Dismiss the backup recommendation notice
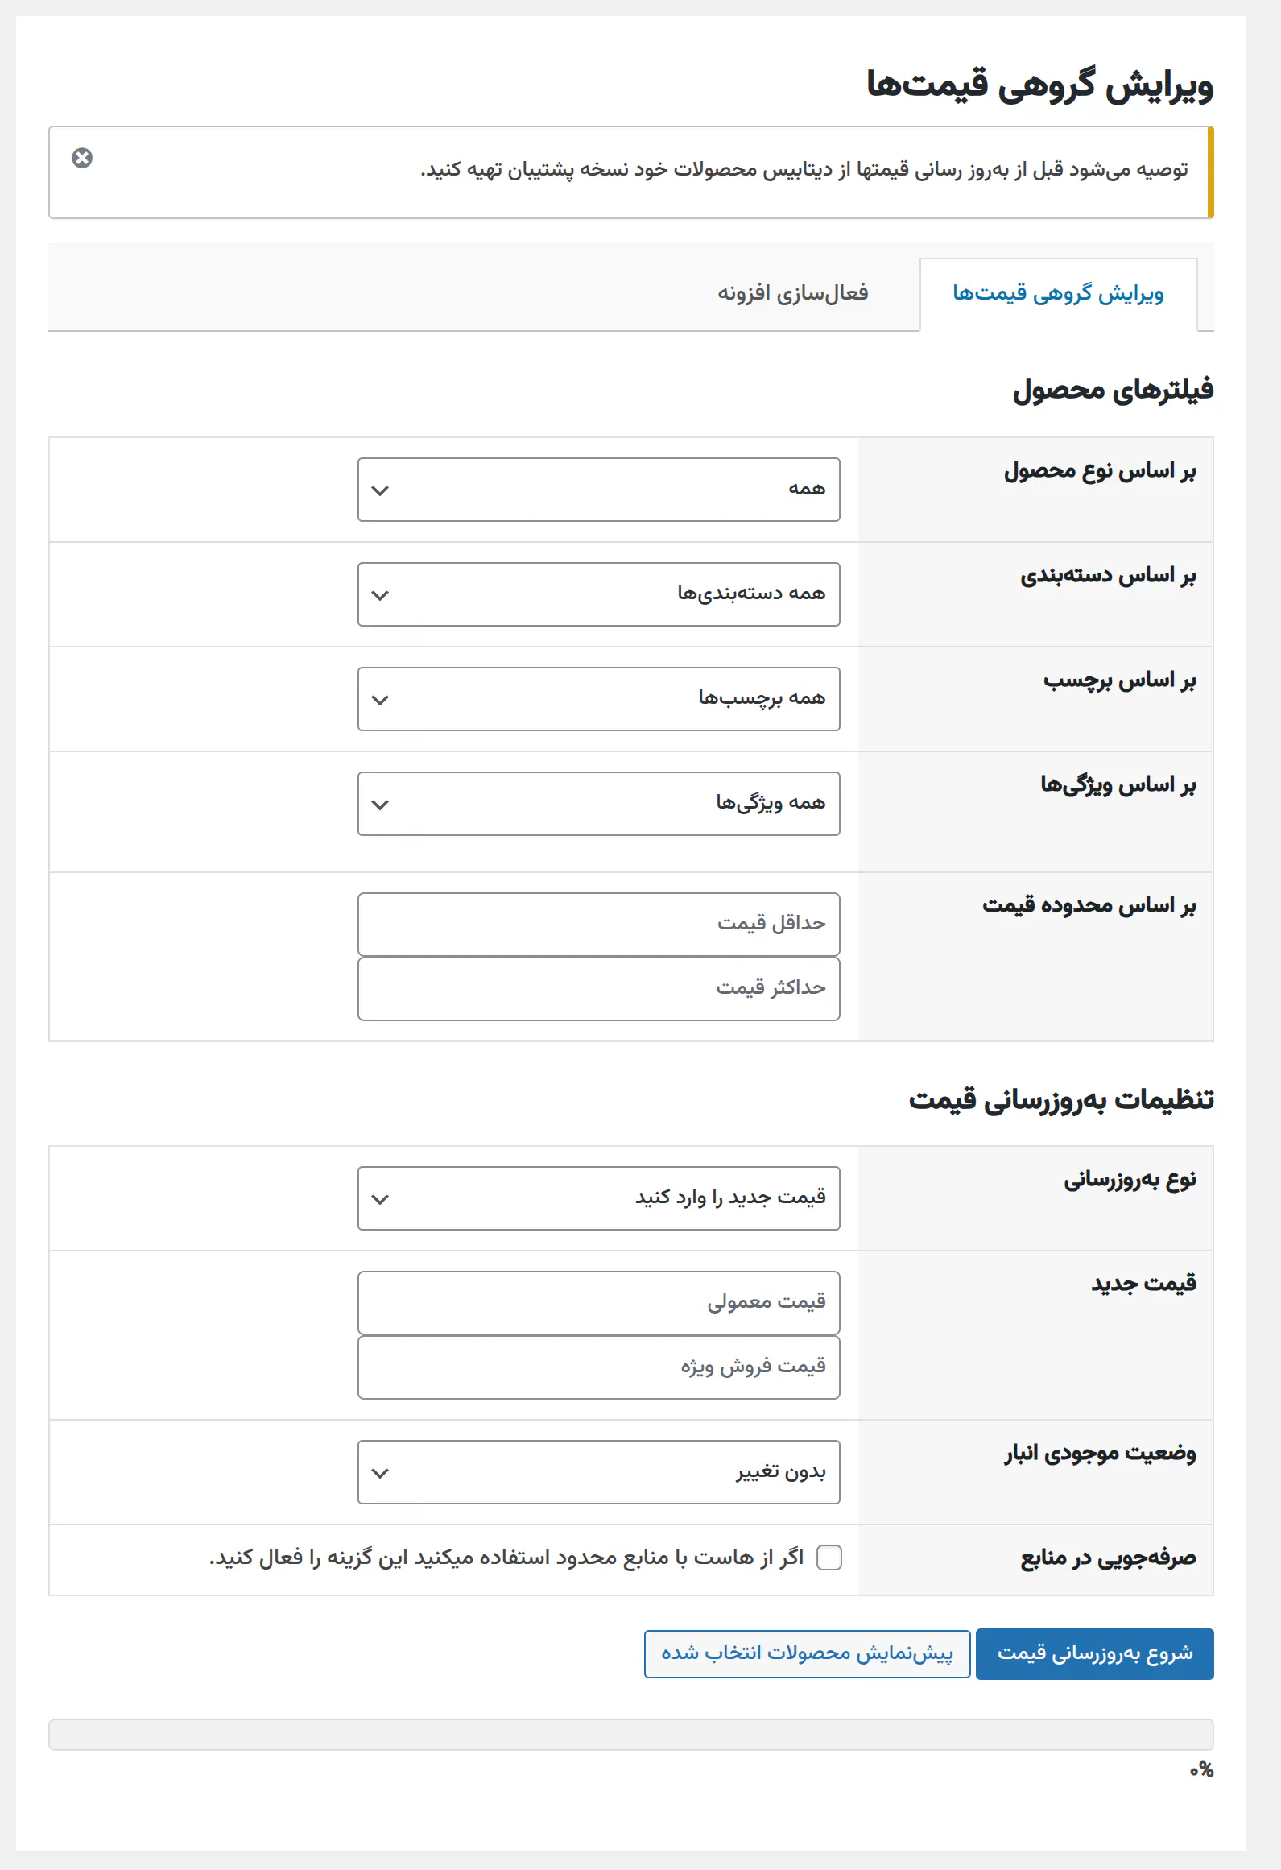The image size is (1281, 1870). pyautogui.click(x=81, y=159)
